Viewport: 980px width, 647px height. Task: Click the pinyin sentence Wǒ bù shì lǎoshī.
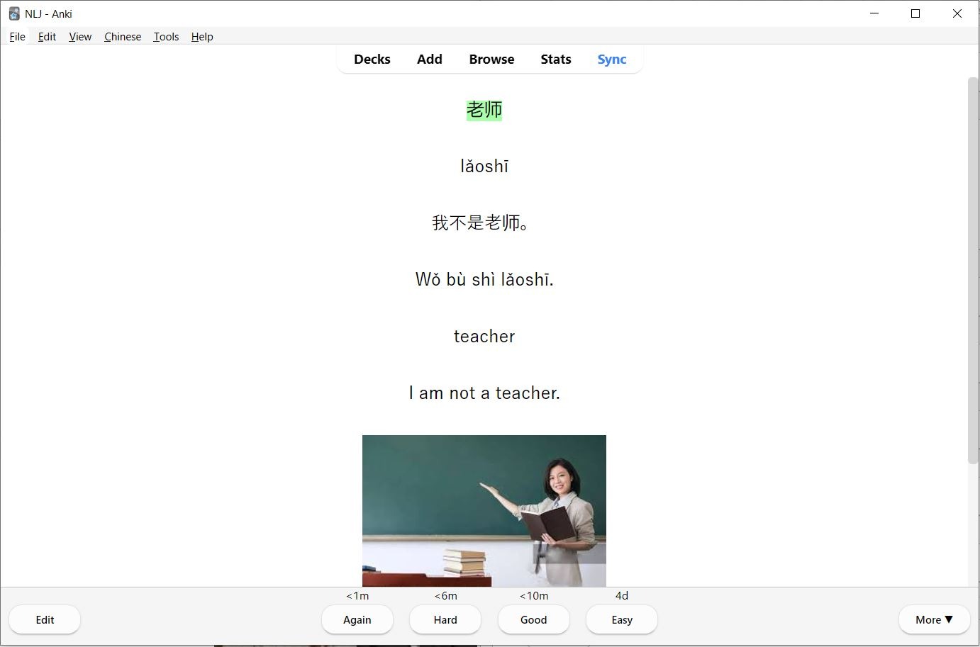coord(484,280)
